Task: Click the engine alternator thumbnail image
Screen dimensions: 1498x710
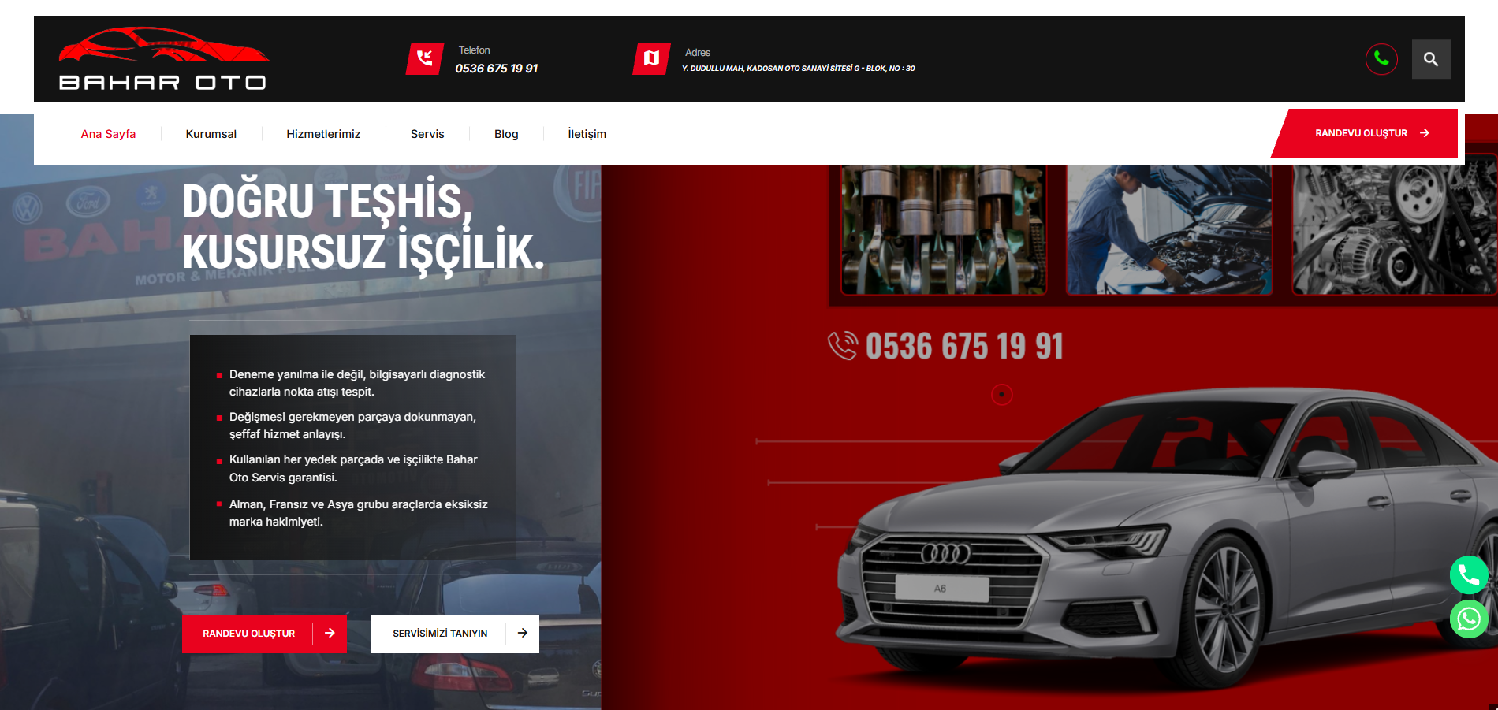Action: click(x=1394, y=230)
